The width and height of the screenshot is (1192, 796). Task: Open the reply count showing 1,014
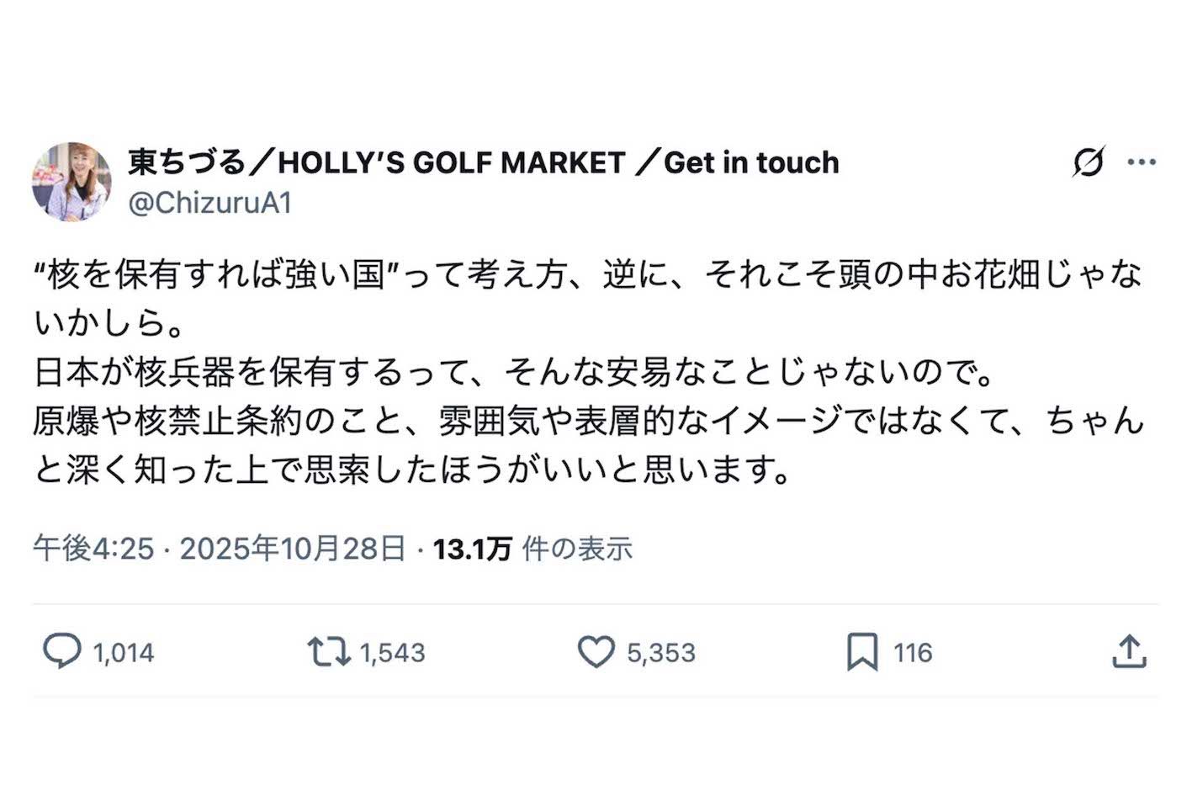[x=124, y=651]
